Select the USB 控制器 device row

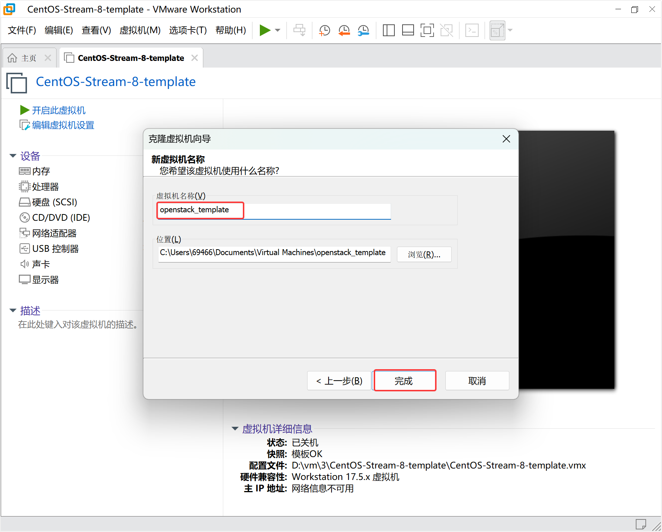[x=49, y=249]
